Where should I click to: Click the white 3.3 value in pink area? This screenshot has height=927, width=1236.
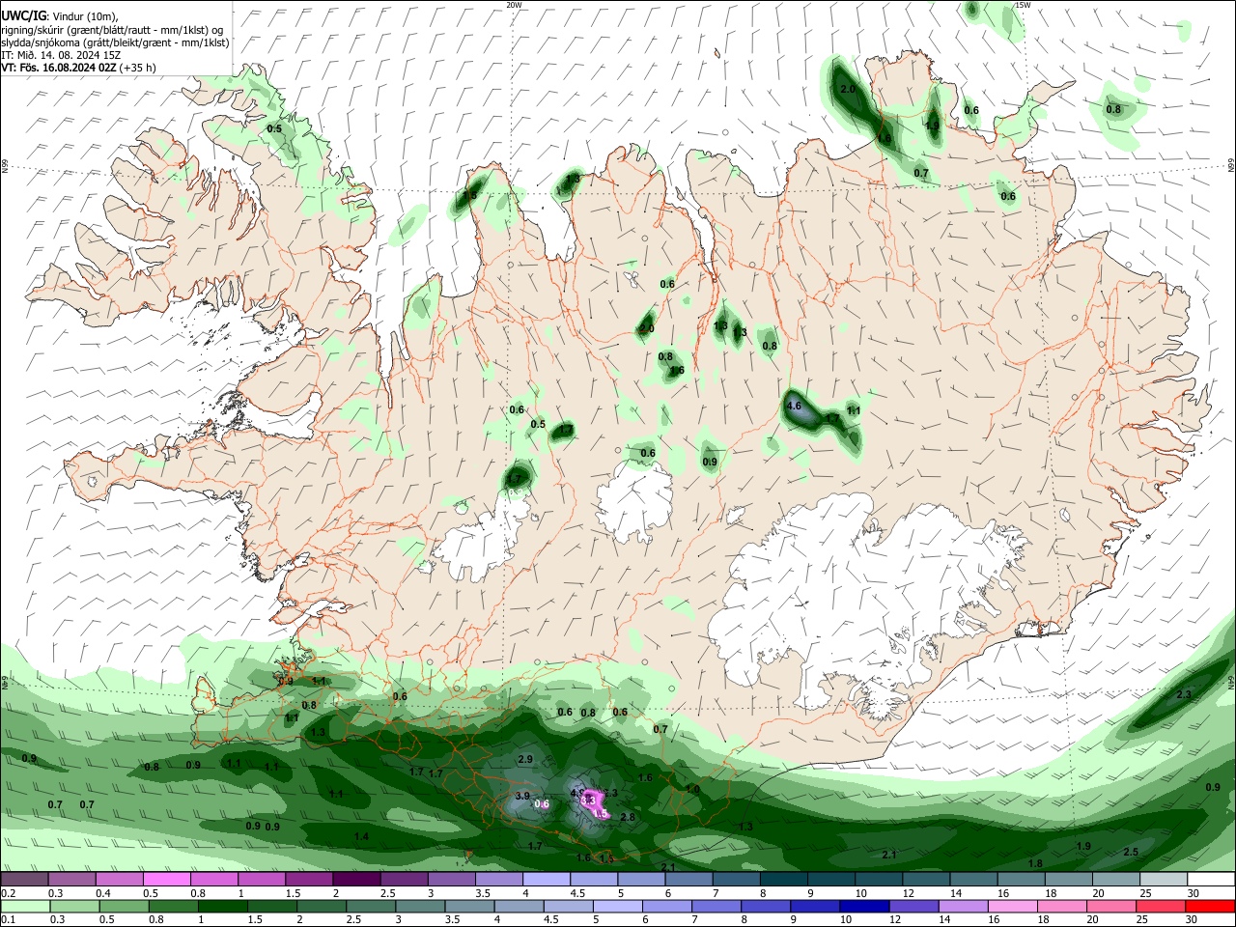tap(587, 801)
